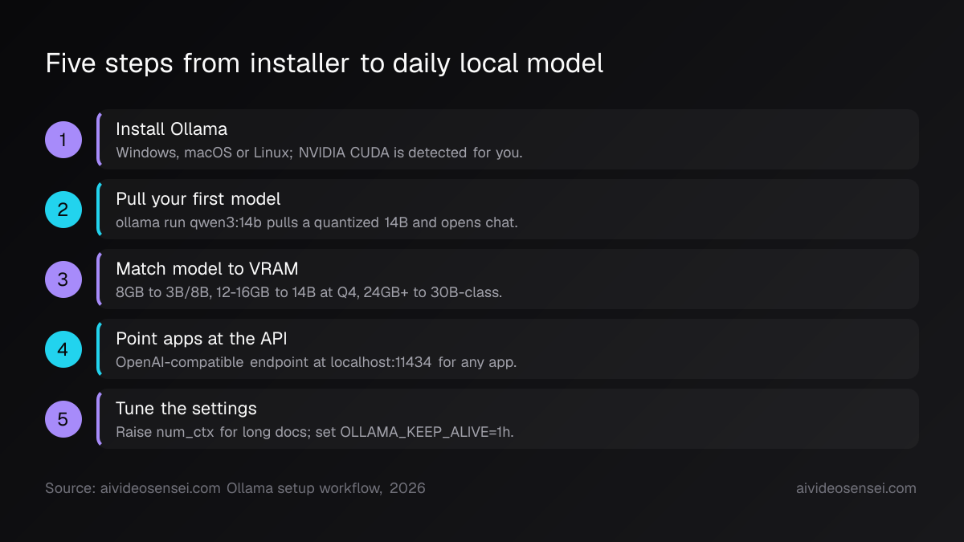Select the cyan circle numbered 4

[63, 349]
